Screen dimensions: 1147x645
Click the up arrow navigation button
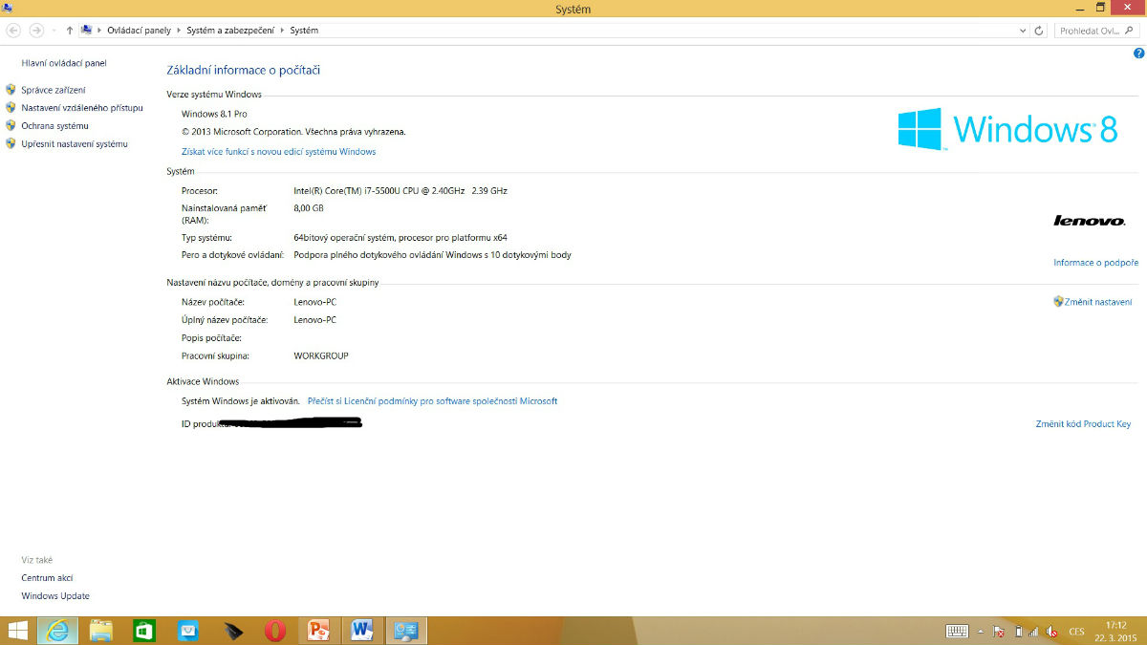pyautogui.click(x=70, y=31)
